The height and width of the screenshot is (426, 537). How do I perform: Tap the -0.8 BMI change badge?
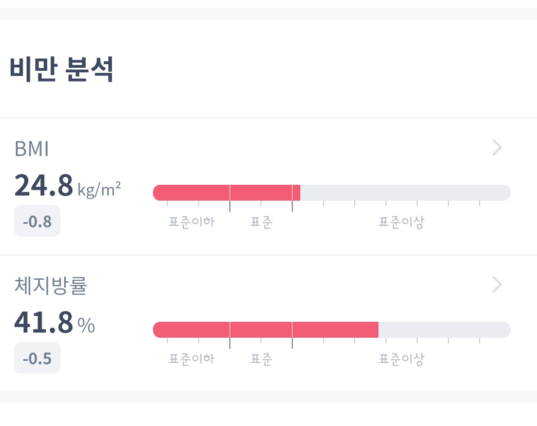pos(37,221)
